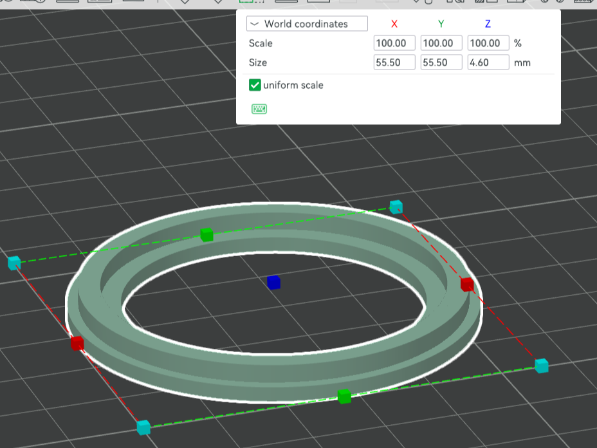Select the cyan corner handle at far right
Image resolution: width=597 pixels, height=448 pixels.
[542, 366]
